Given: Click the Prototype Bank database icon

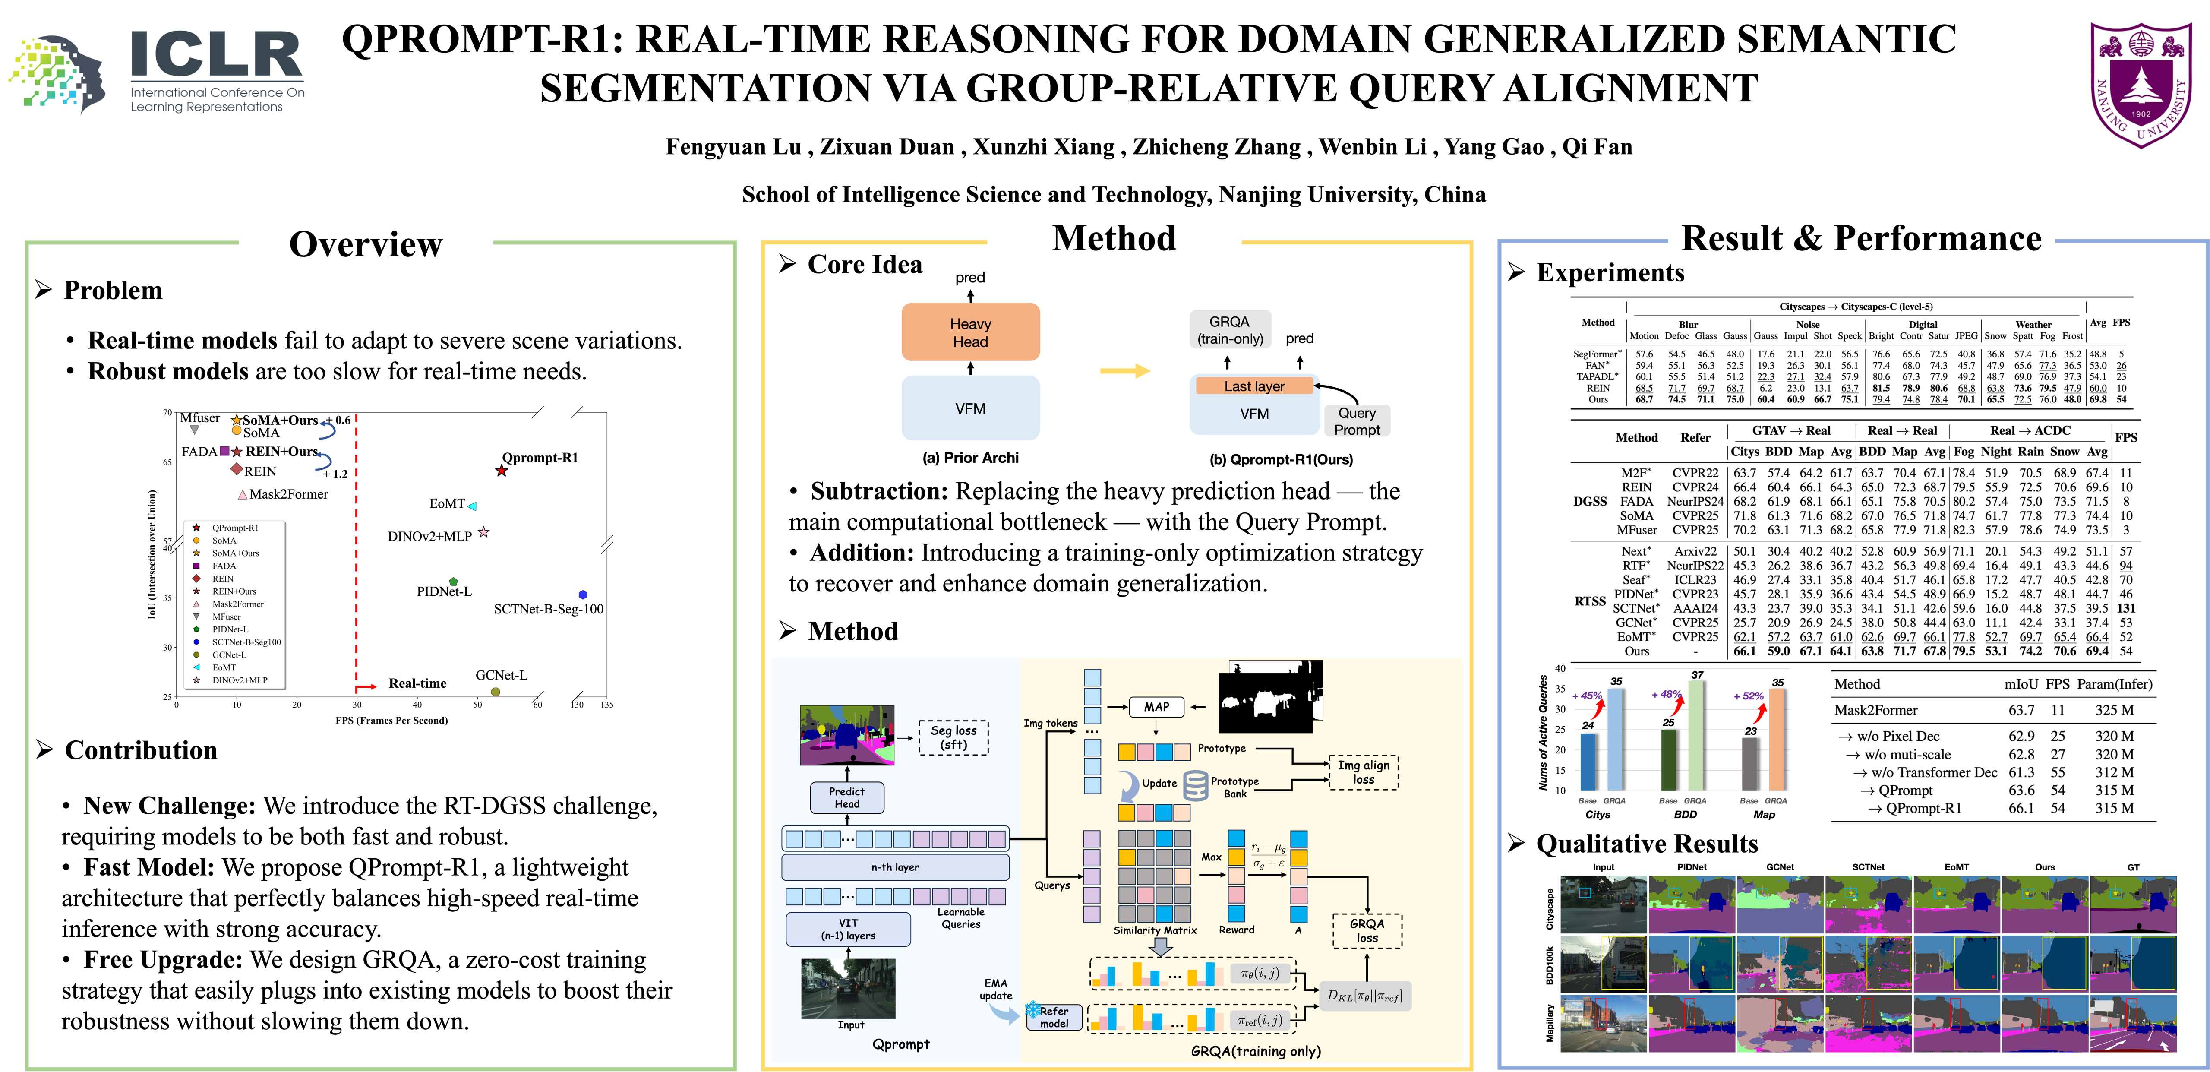Looking at the screenshot, I should pyautogui.click(x=1195, y=785).
